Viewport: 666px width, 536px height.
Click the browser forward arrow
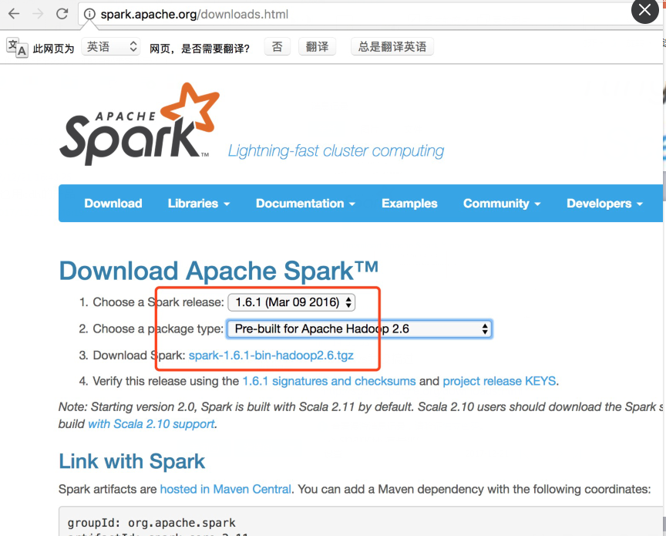click(39, 14)
